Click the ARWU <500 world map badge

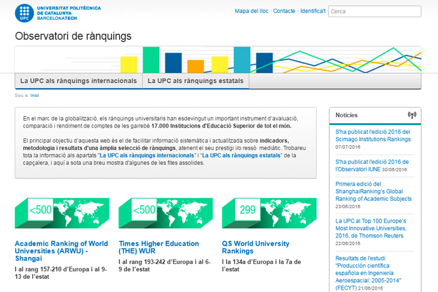pyautogui.click(x=55, y=213)
